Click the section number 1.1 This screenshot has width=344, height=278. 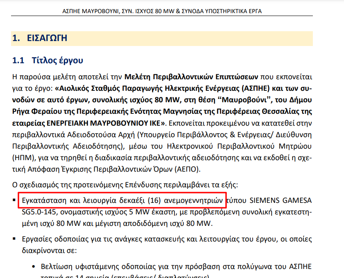click(x=18, y=61)
